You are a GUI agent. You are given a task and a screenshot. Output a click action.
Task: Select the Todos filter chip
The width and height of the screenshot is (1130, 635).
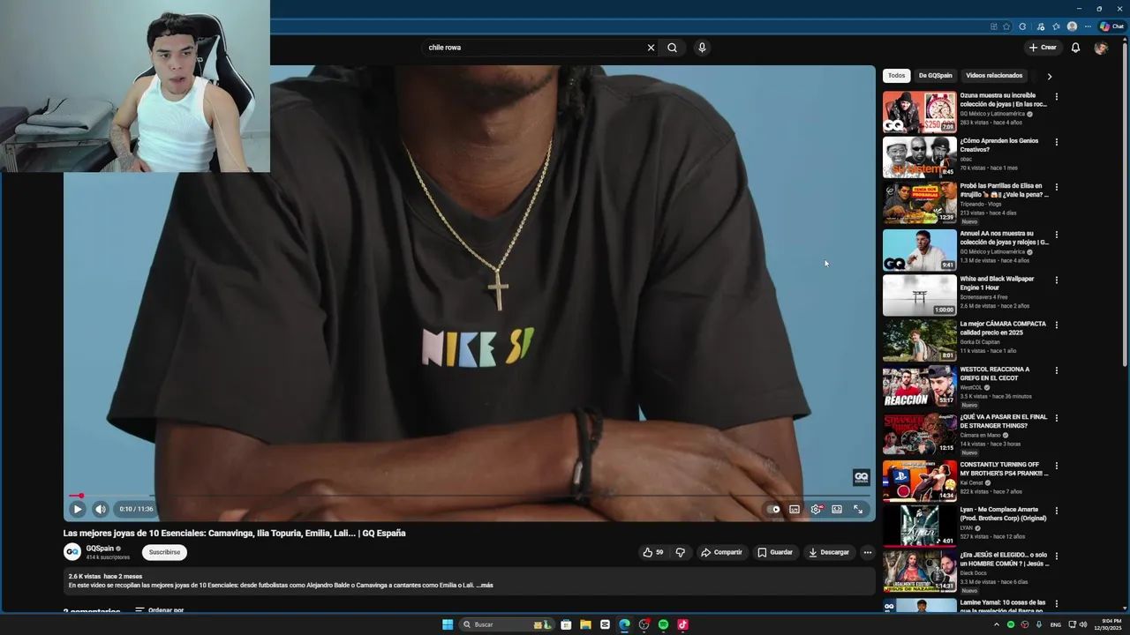point(896,76)
